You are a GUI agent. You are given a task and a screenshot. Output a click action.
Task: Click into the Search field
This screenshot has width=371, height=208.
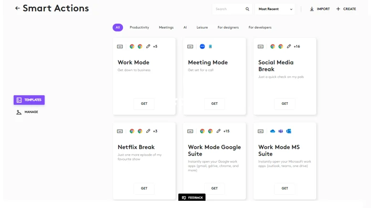pos(229,9)
